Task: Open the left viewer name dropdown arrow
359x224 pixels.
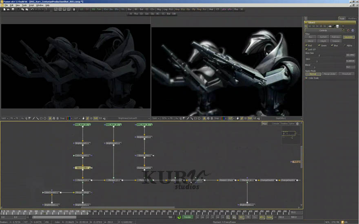Action: (x=149, y=119)
